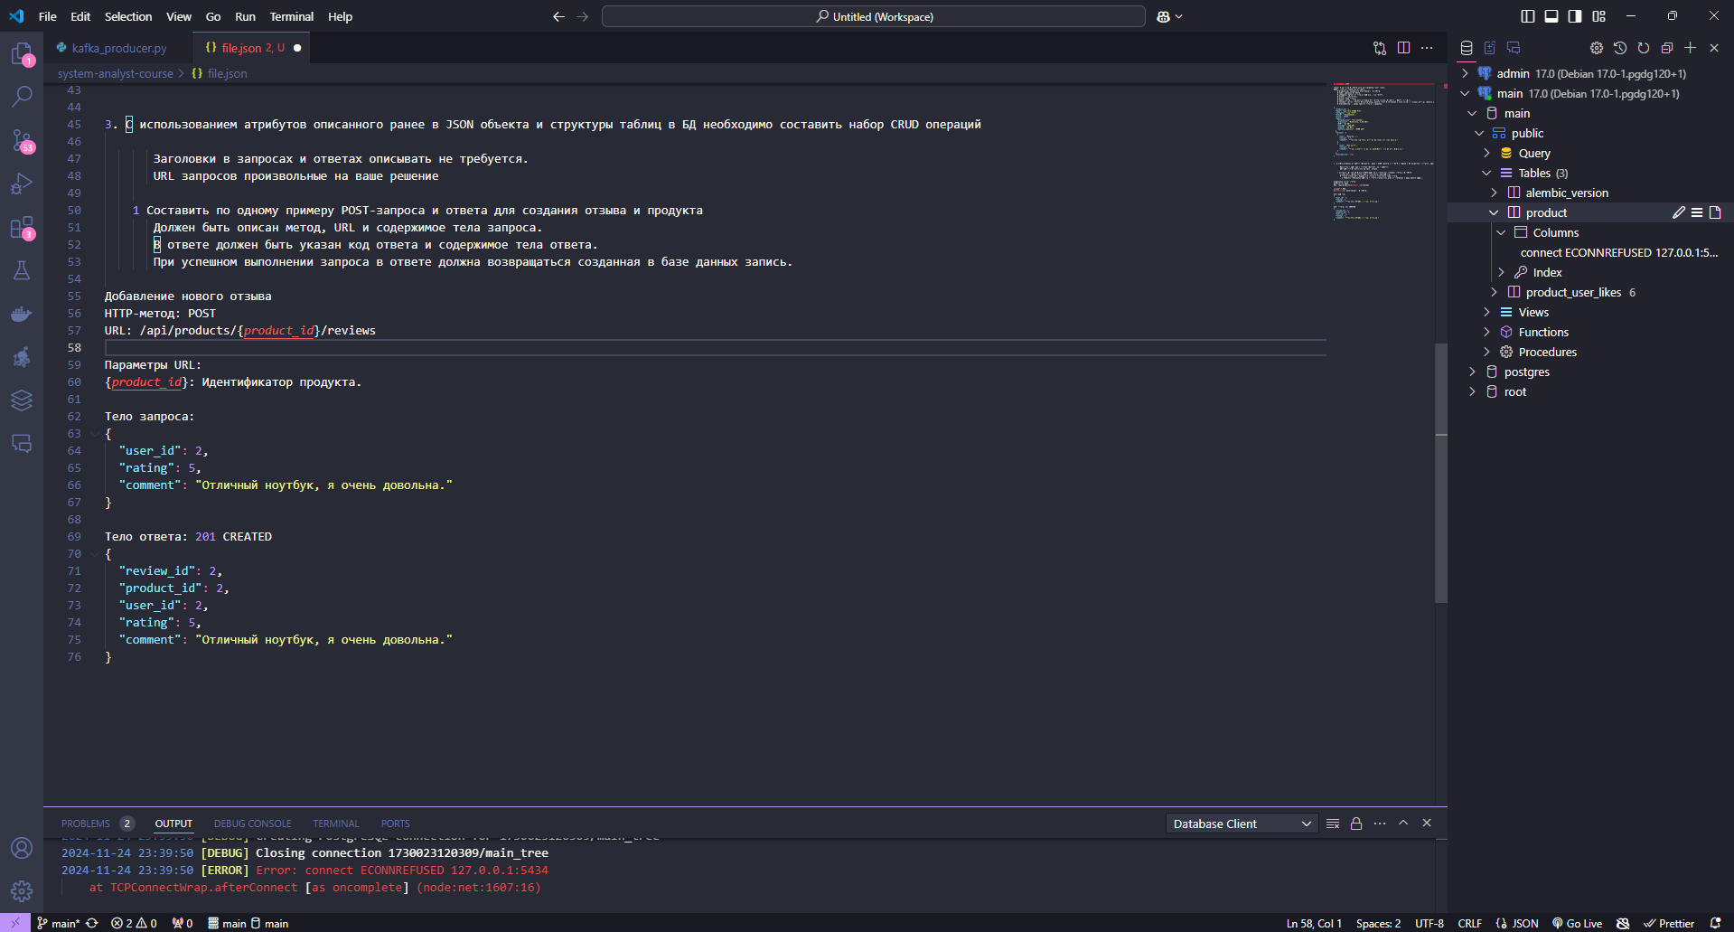Screen dimensions: 1734x932
Task: Click the edit pencil icon on product table
Action: click(x=1678, y=212)
